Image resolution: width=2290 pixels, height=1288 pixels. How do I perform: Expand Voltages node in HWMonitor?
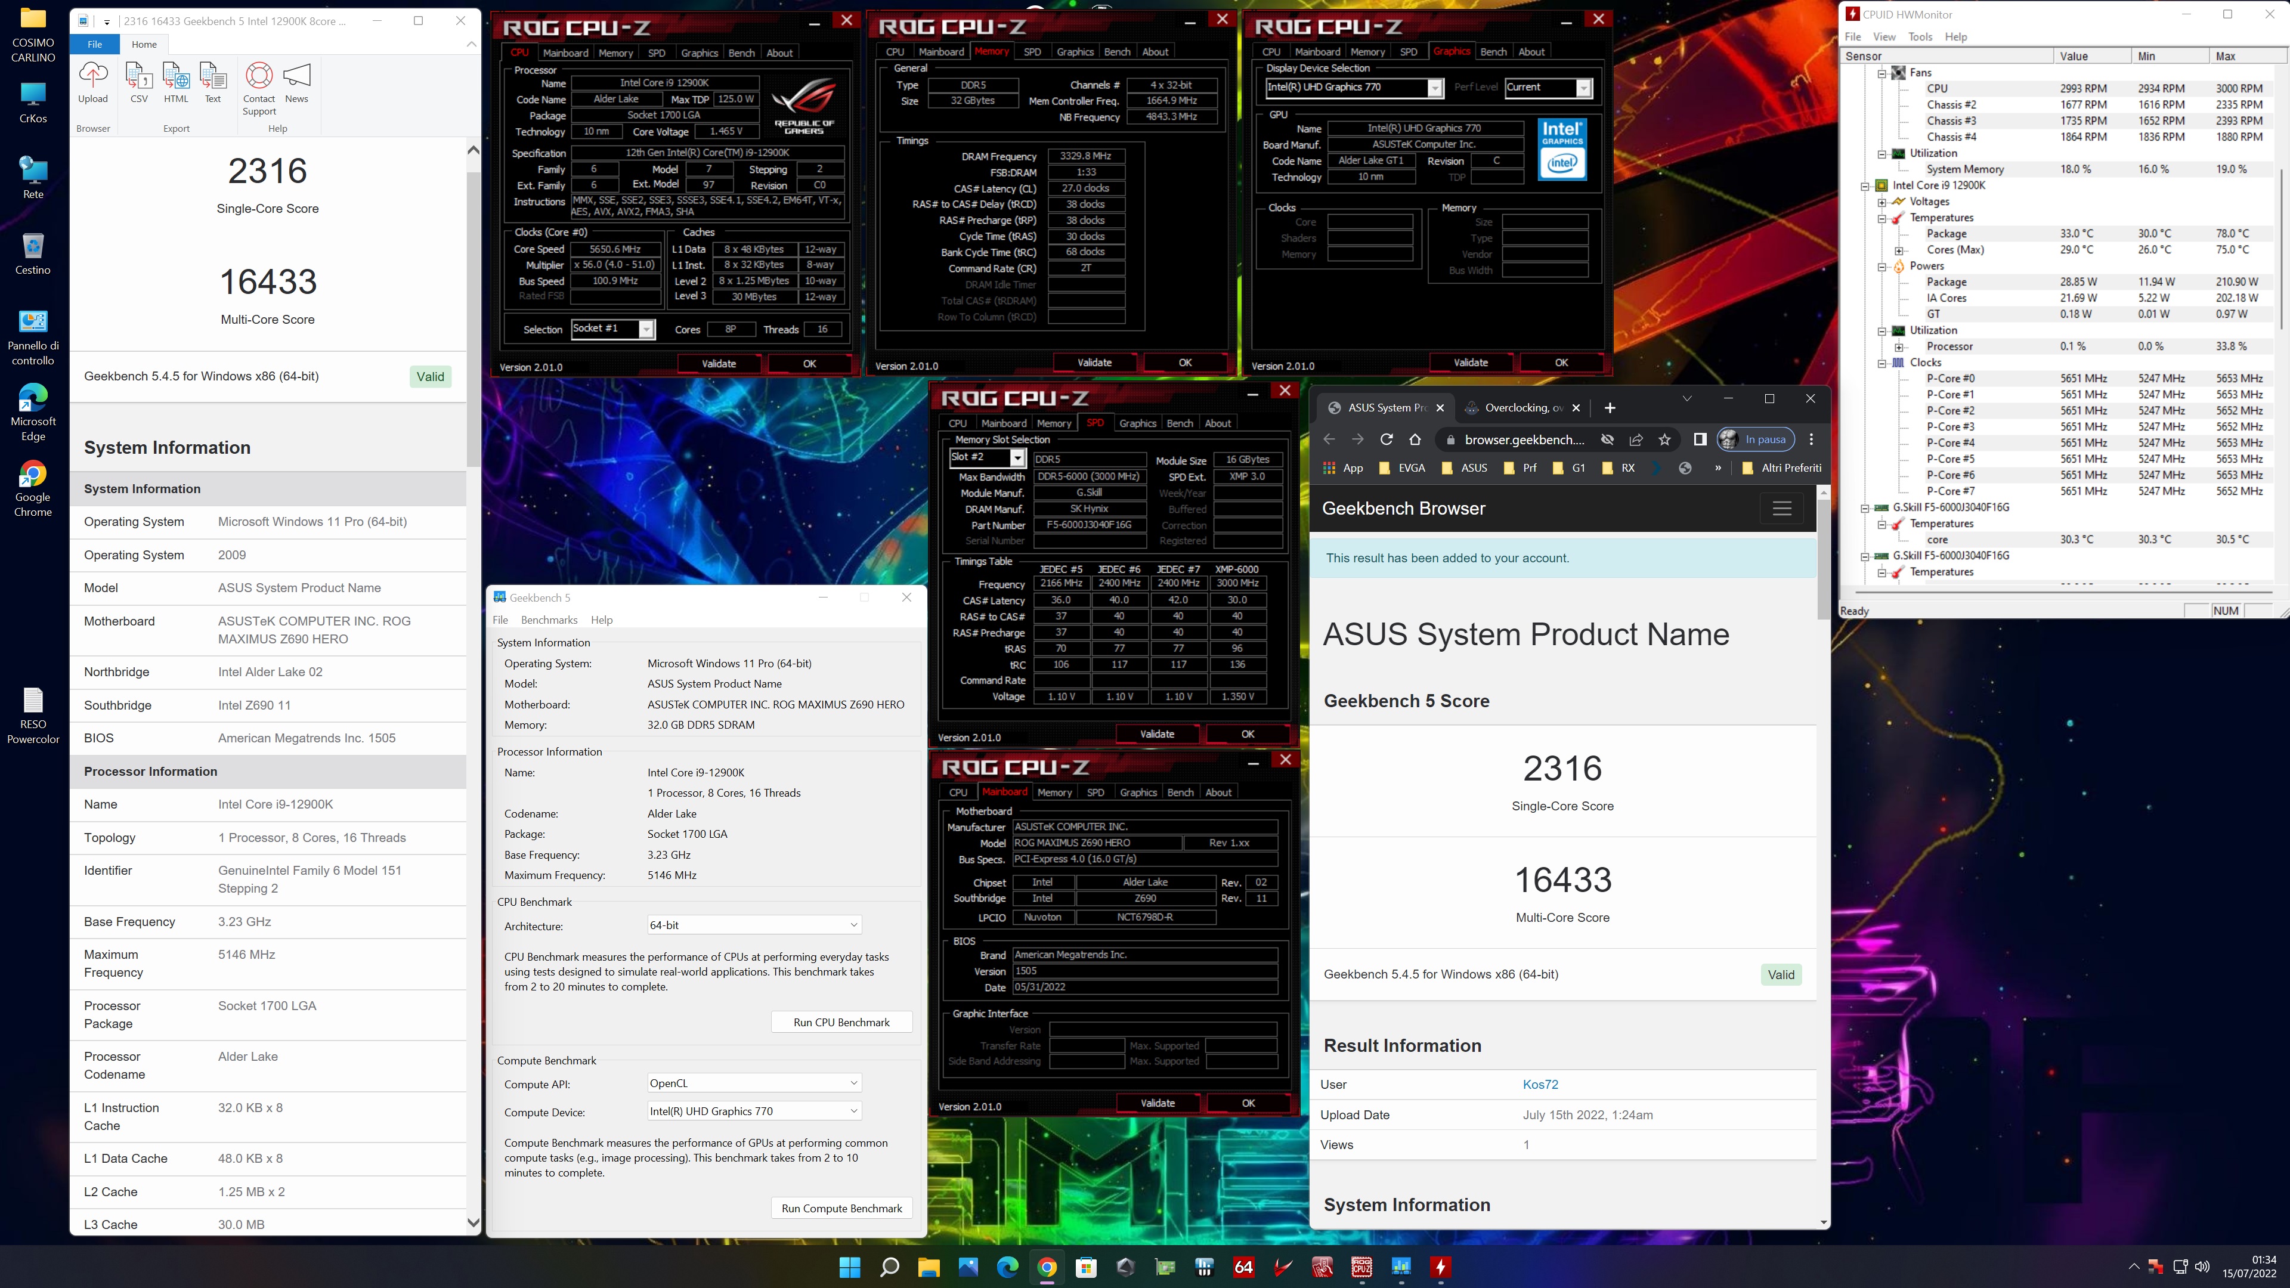[1882, 202]
